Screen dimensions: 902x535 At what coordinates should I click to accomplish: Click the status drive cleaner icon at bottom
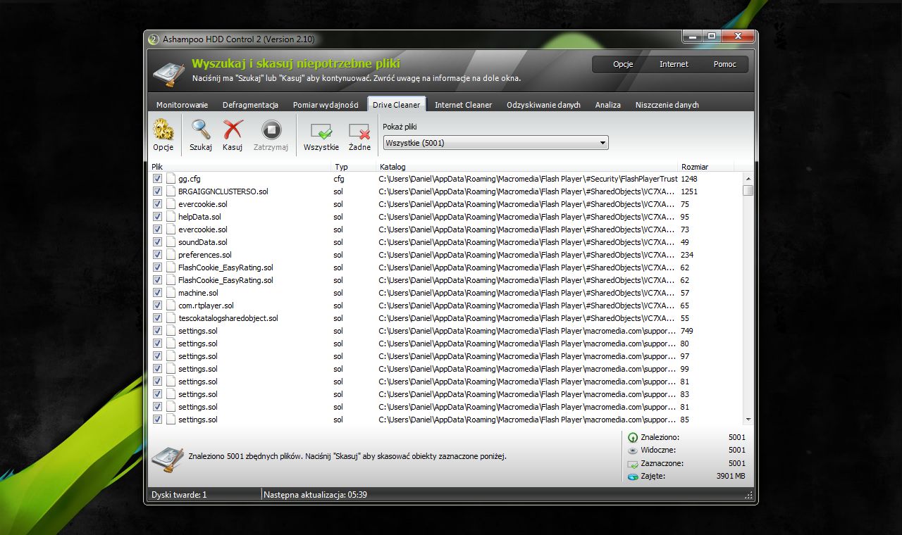click(x=168, y=458)
